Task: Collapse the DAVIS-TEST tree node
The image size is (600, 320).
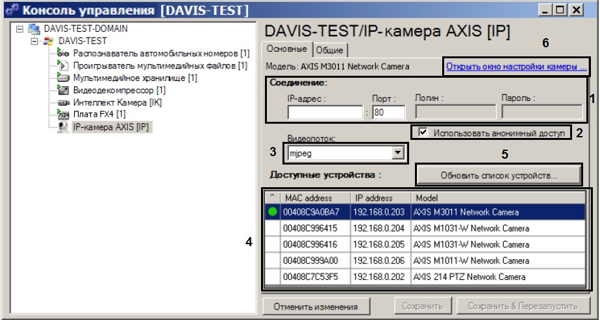Action: (34, 41)
